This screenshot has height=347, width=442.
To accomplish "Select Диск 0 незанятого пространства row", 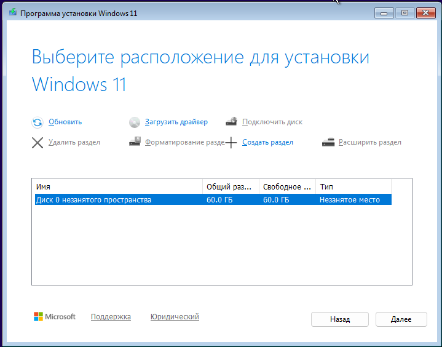I will tap(213, 200).
